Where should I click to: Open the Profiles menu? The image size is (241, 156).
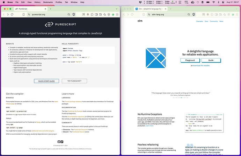click(59, 2)
